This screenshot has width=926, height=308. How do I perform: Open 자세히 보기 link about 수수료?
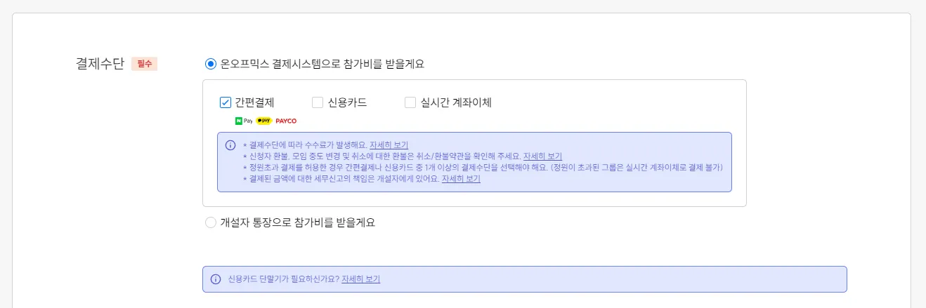coord(389,145)
